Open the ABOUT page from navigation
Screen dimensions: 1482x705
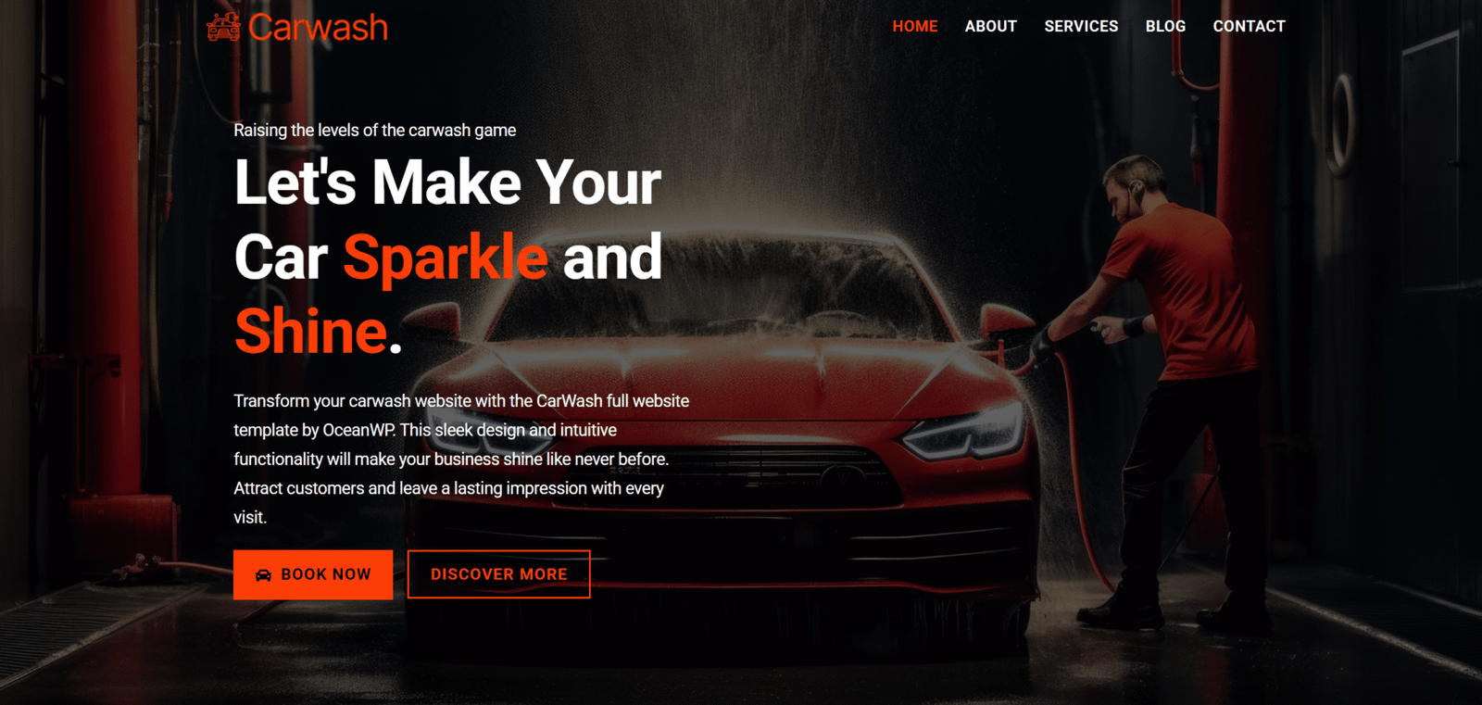[990, 26]
